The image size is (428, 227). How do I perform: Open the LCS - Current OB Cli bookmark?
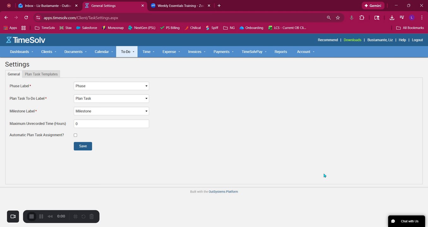click(287, 28)
